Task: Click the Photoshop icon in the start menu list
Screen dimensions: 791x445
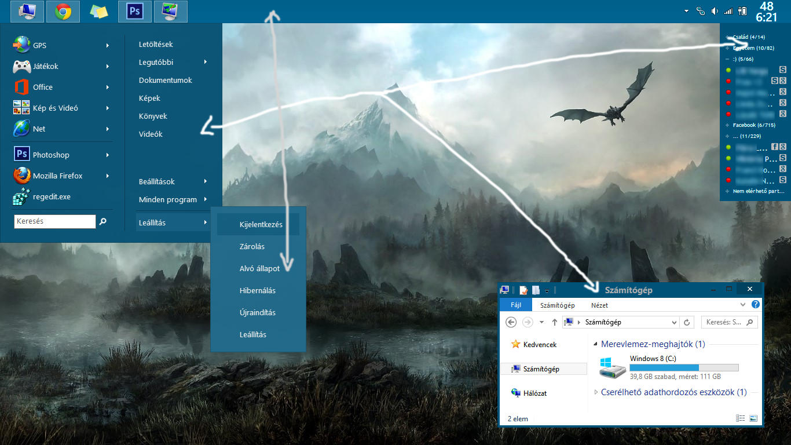Action: [x=22, y=155]
